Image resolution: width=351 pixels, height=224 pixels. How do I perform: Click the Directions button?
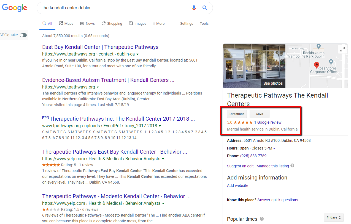pyautogui.click(x=237, y=114)
